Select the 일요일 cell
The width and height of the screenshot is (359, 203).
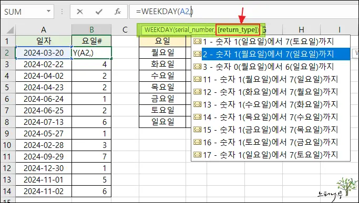point(162,122)
